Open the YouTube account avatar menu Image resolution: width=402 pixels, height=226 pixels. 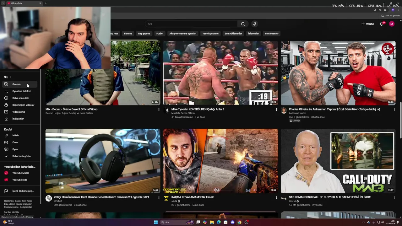pyautogui.click(x=392, y=24)
